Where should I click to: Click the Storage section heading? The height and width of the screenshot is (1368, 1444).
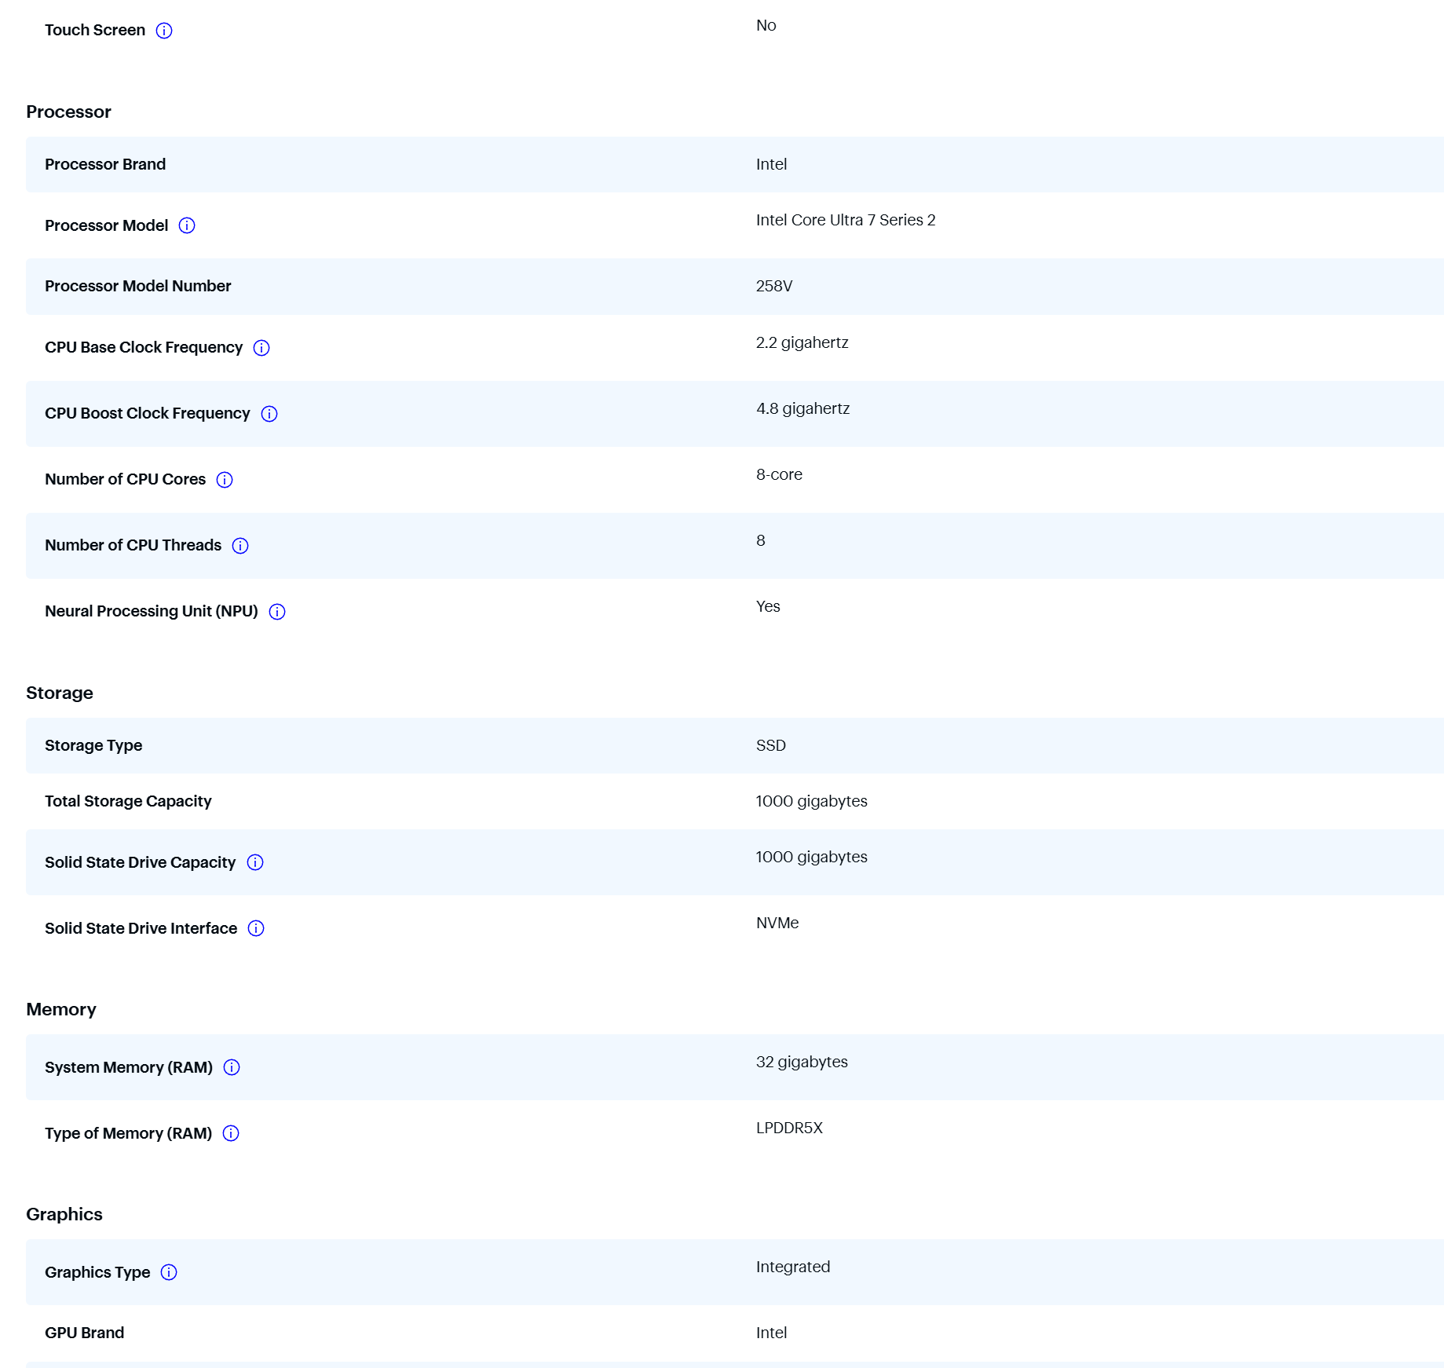pyautogui.click(x=60, y=693)
